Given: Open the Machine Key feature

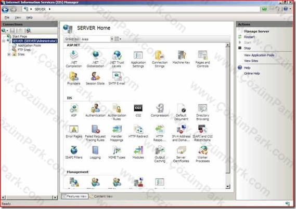Looking at the screenshot, I should pos(181,57).
